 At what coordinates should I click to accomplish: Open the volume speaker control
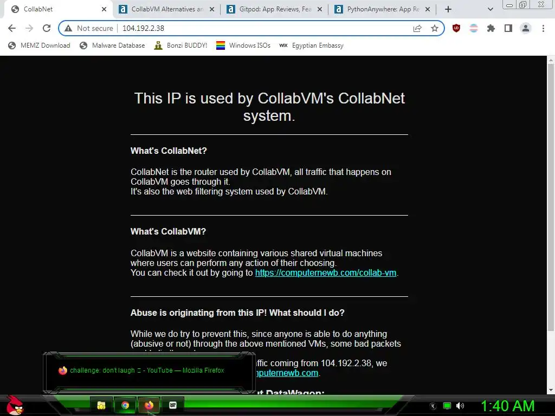click(460, 406)
